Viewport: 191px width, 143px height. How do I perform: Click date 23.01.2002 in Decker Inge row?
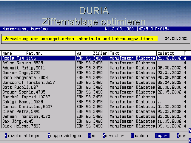click(170, 73)
